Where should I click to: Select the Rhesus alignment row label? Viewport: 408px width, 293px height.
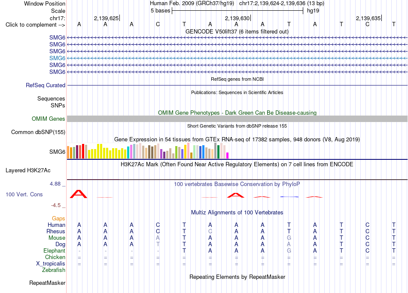pyautogui.click(x=56, y=231)
